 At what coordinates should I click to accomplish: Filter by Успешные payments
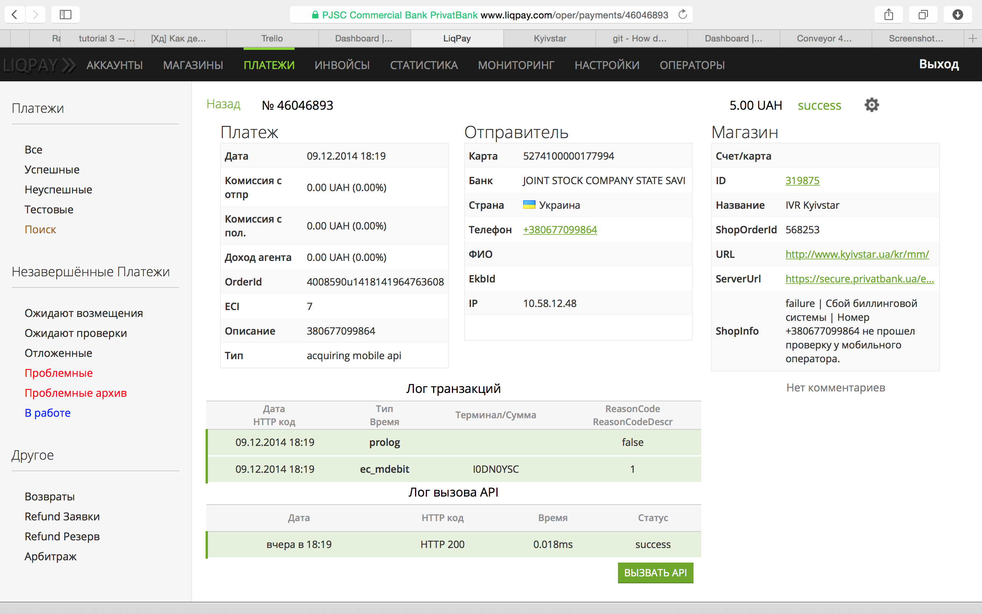pos(52,169)
